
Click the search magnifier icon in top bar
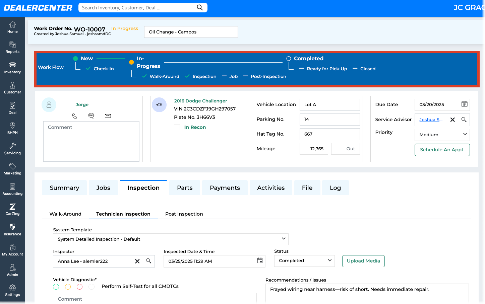tap(200, 7)
